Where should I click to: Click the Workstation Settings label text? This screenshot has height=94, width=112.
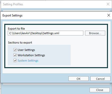point(31,55)
